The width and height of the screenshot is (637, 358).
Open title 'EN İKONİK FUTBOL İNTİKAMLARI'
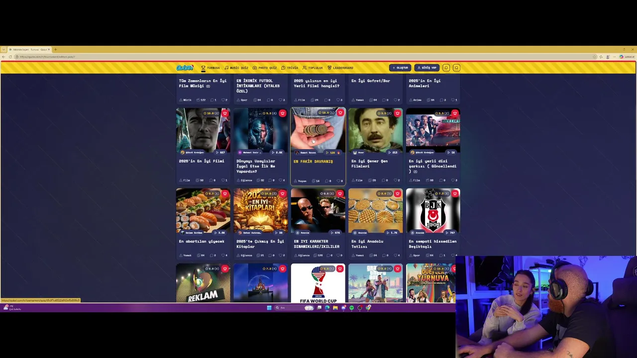point(258,86)
